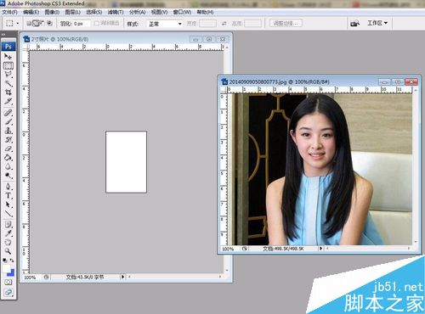Screen dimensions: 425x314
Task: Select the Blur tool
Action: [8, 166]
